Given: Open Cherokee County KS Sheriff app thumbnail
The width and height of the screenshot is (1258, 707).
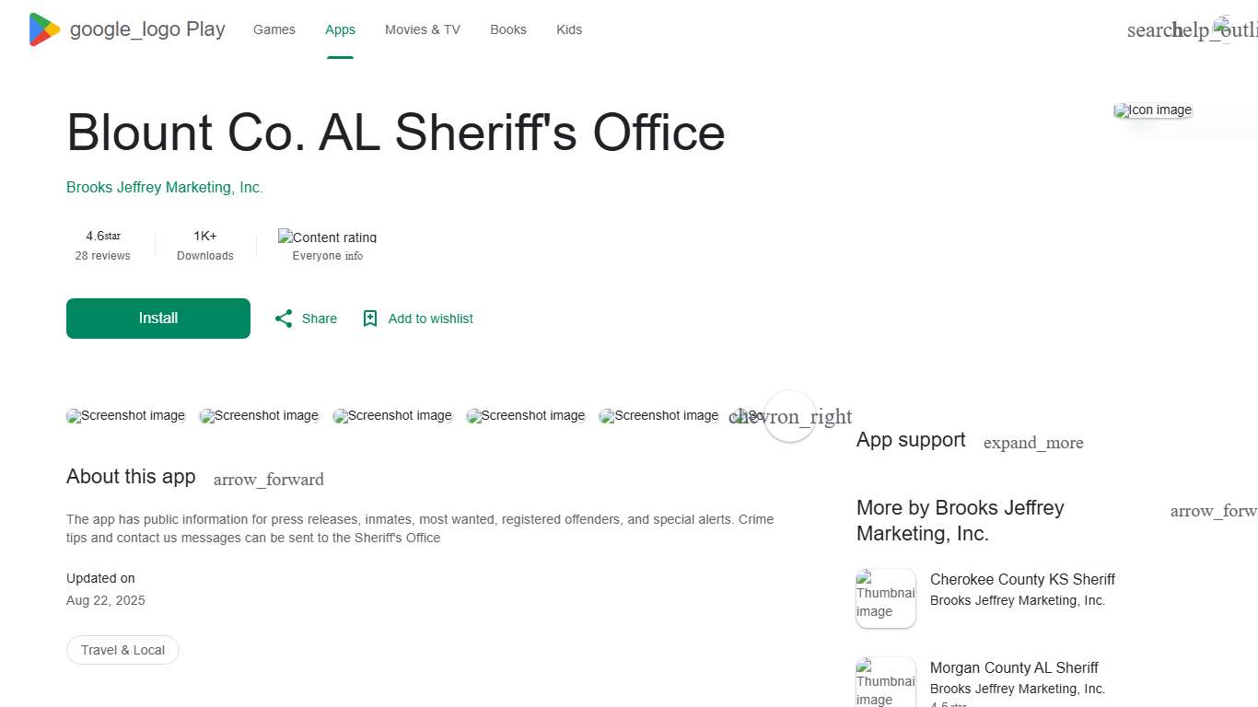Looking at the screenshot, I should [x=885, y=597].
